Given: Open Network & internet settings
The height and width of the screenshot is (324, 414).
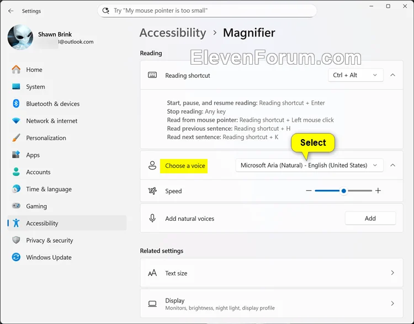Looking at the screenshot, I should pyautogui.click(x=67, y=121).
